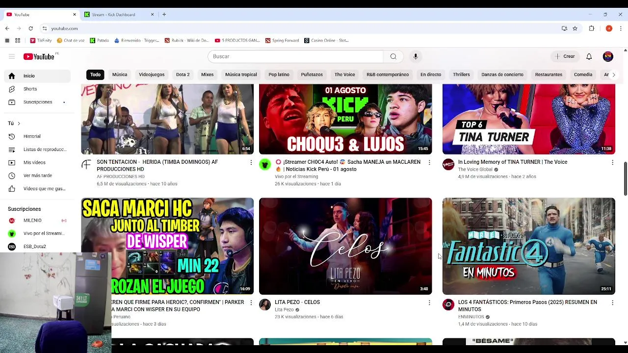
Task: Select the Todo filter chip
Action: click(95, 75)
